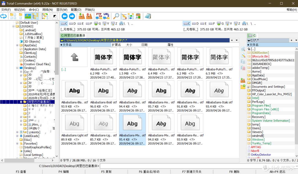The height and width of the screenshot is (174, 298).
Task: Open the 文件(F) menu
Action: [x=6, y=10]
